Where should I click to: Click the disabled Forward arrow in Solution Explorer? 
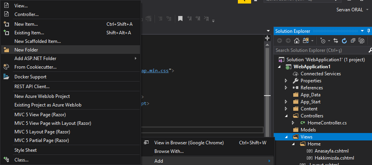(288, 41)
